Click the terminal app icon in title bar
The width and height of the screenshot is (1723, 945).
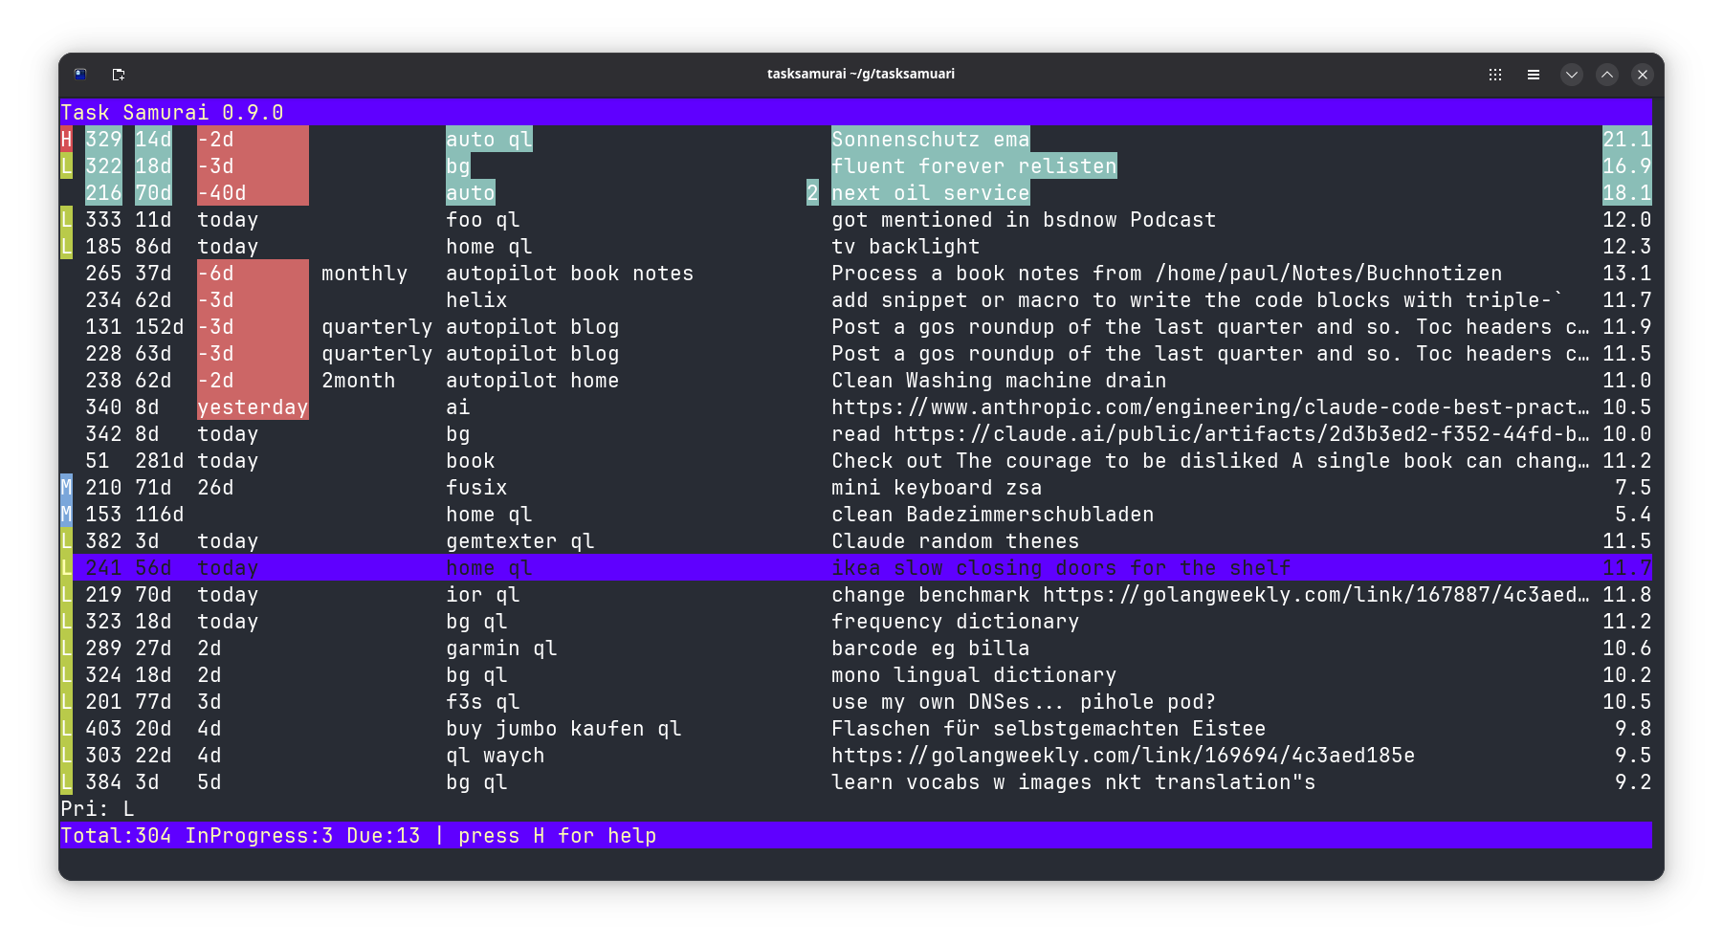[80, 75]
